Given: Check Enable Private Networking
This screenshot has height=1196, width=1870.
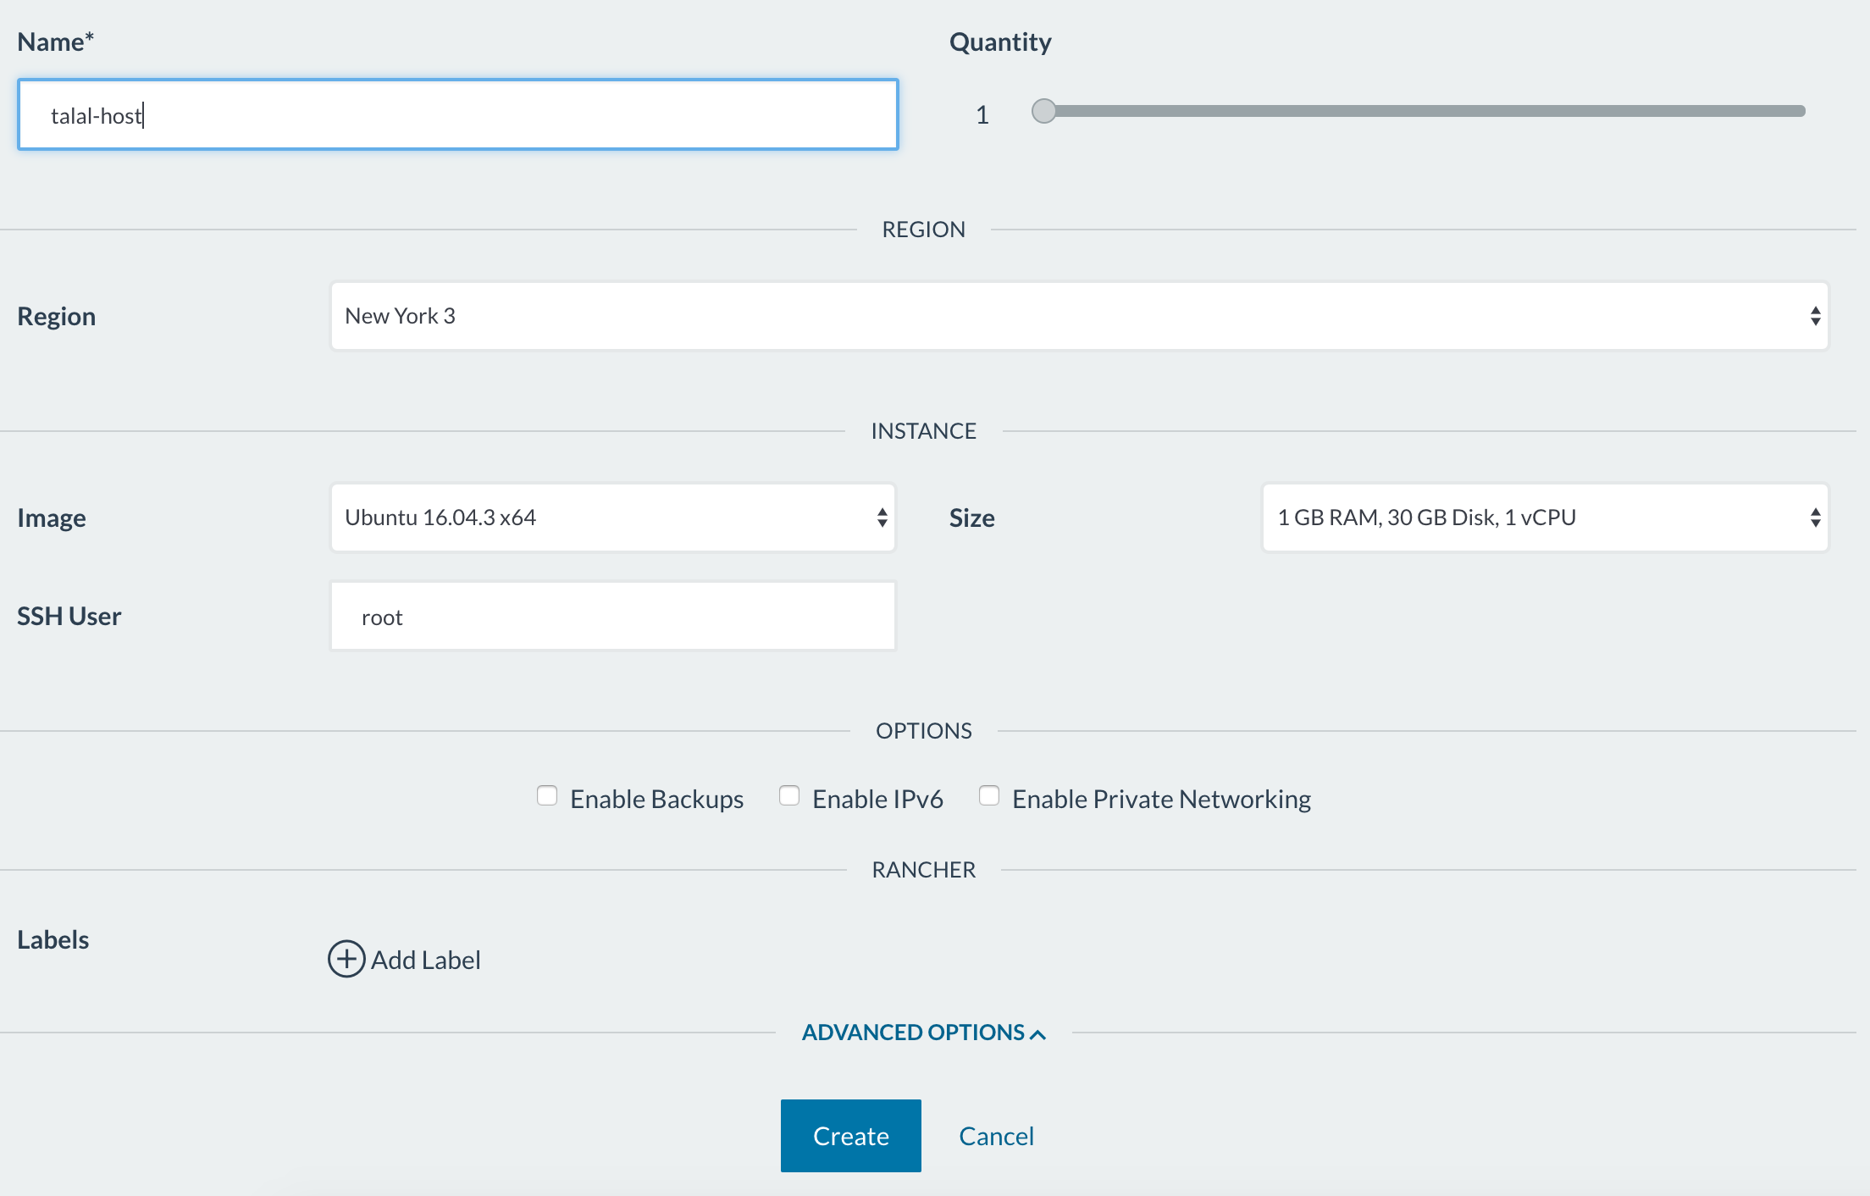Looking at the screenshot, I should [989, 796].
